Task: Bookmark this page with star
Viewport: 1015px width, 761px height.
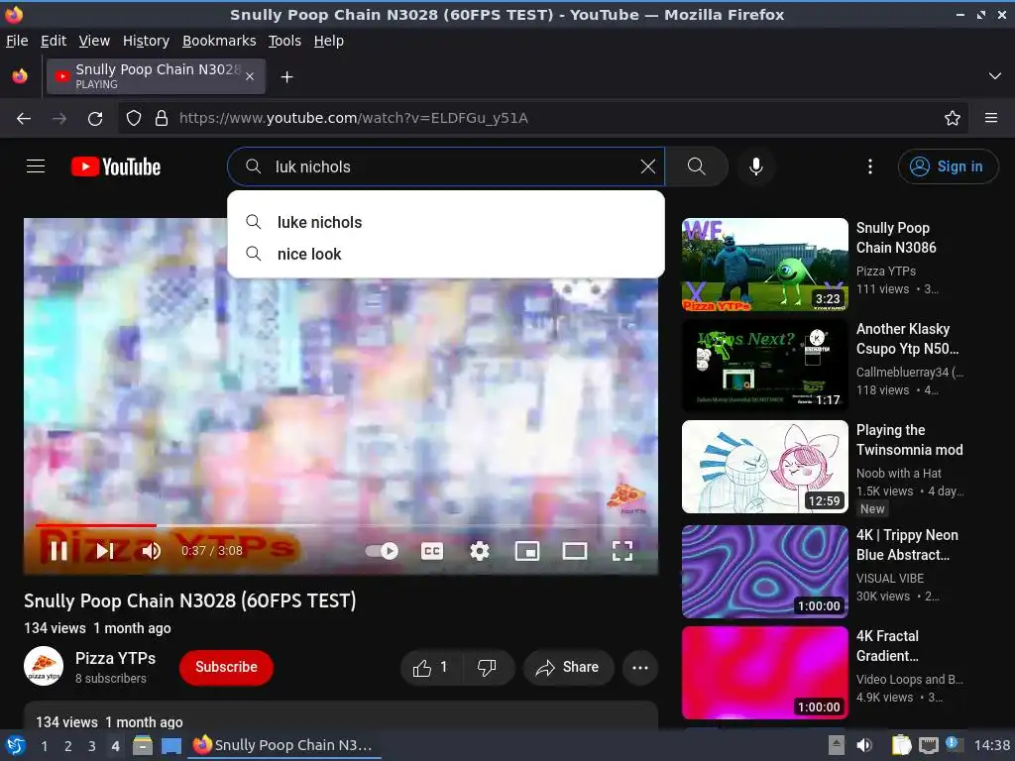Action: pyautogui.click(x=953, y=118)
